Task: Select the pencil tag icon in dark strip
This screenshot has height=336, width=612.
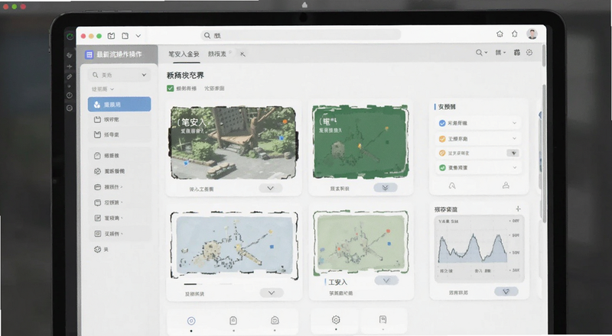Action: tap(70, 77)
